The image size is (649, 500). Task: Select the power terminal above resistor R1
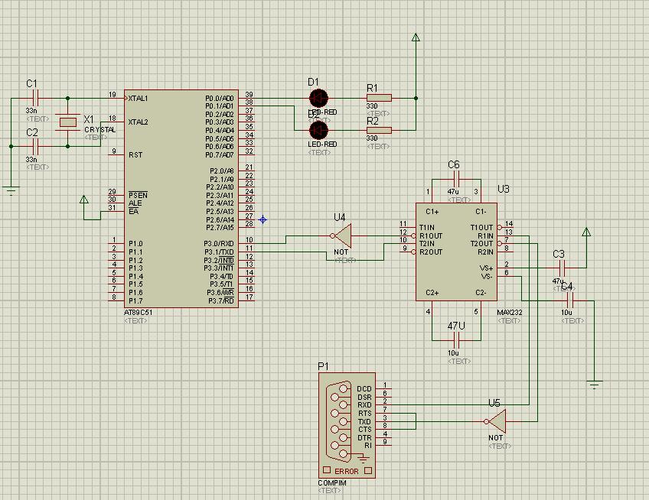coord(416,37)
